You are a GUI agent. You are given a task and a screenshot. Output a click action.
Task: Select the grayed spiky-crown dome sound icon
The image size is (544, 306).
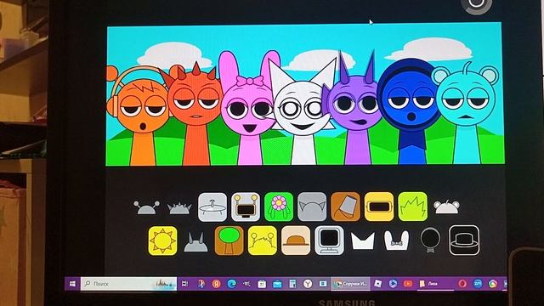(x=179, y=208)
